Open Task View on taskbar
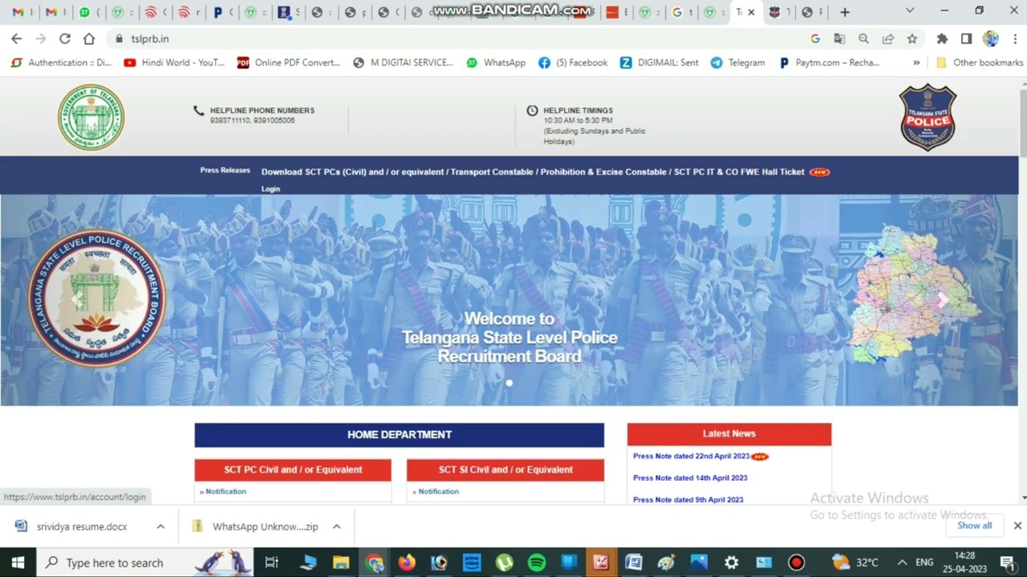 pyautogui.click(x=272, y=563)
